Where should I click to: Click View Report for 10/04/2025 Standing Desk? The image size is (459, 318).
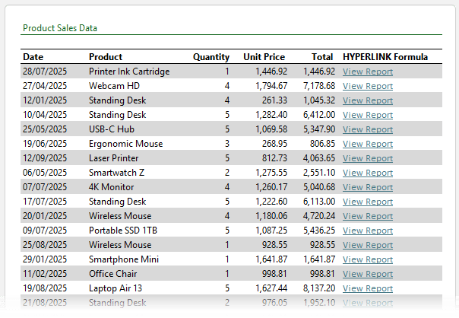368,115
